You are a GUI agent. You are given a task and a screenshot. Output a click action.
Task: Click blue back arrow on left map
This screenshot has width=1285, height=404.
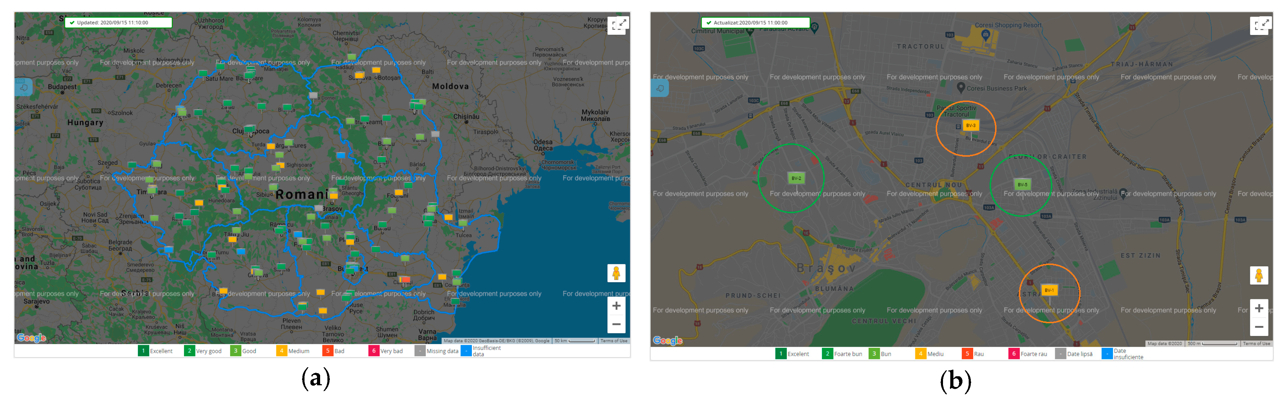[23, 88]
